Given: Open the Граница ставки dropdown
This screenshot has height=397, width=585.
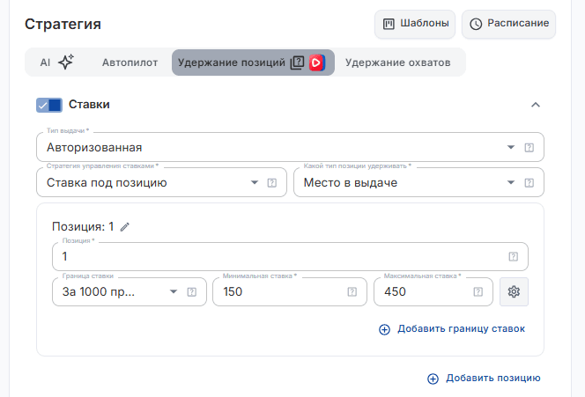Looking at the screenshot, I should point(130,291).
